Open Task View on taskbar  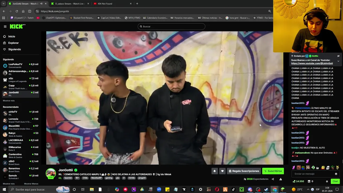tap(83, 190)
